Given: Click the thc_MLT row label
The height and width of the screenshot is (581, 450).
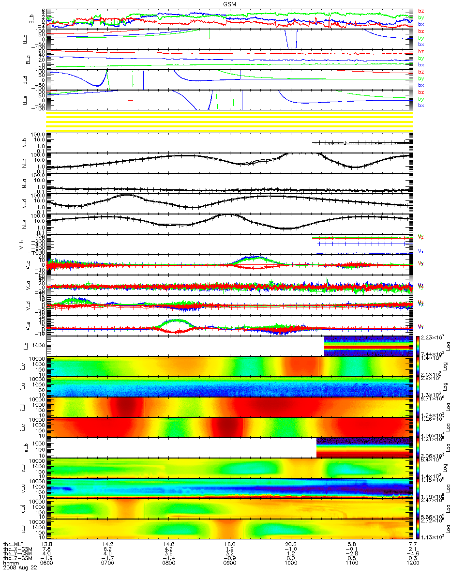Looking at the screenshot, I should 13,544.
